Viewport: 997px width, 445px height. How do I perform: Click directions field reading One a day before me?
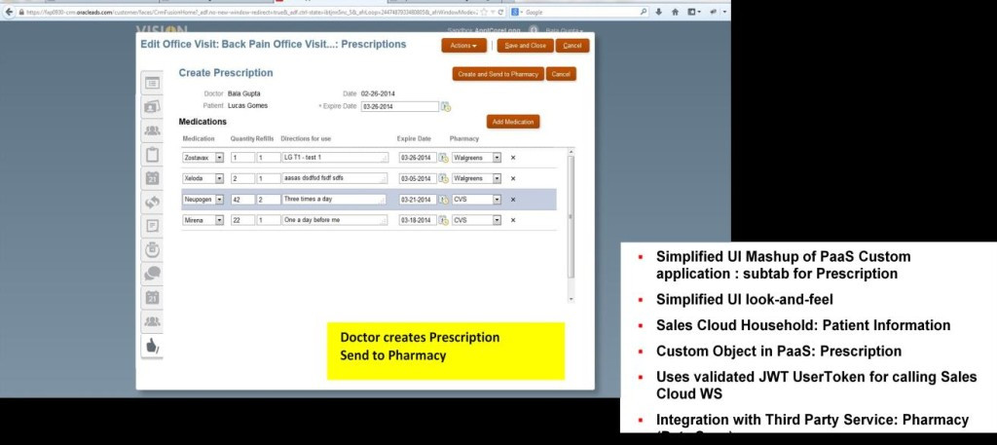point(335,220)
